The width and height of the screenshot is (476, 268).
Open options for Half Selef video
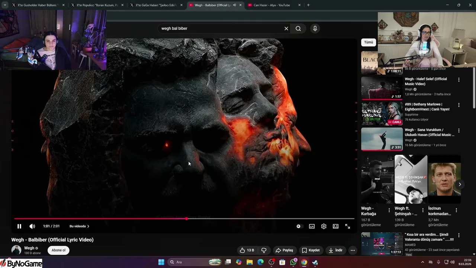pos(459,80)
